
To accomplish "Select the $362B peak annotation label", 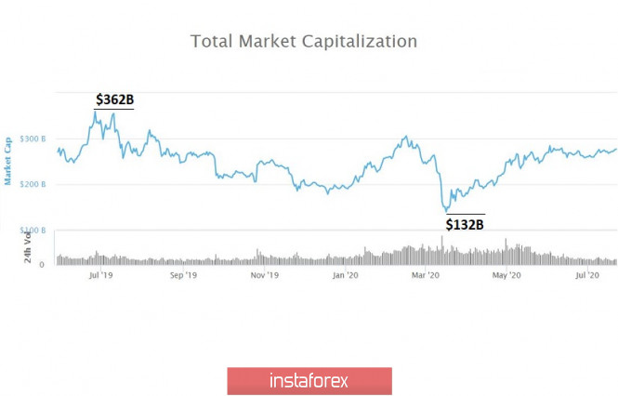I will point(114,99).
